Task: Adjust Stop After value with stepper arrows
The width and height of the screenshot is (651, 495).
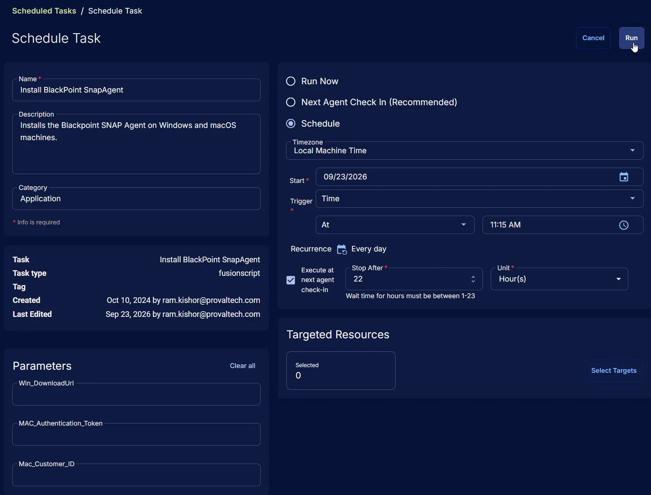Action: click(473, 279)
